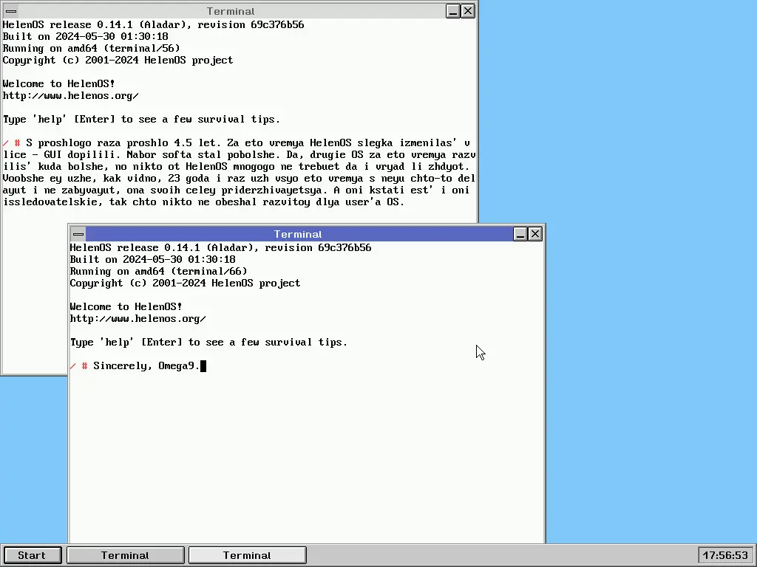This screenshot has width=757, height=567.
Task: Click the 'Type help' tip line in the active Terminal
Action: point(208,343)
